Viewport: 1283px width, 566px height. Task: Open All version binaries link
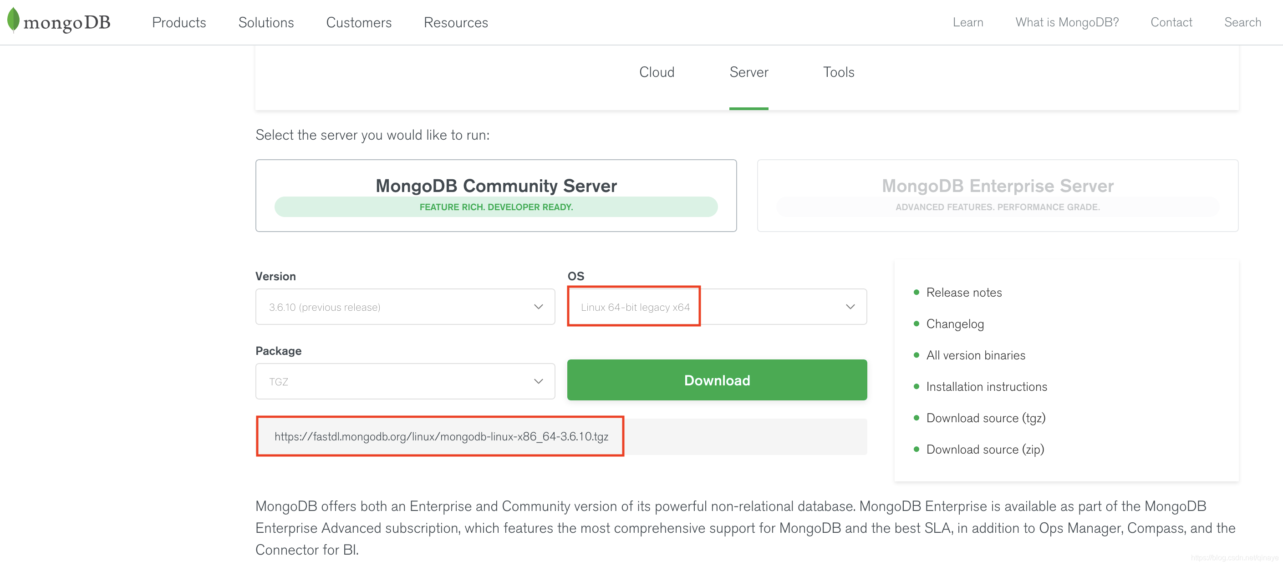click(x=976, y=355)
